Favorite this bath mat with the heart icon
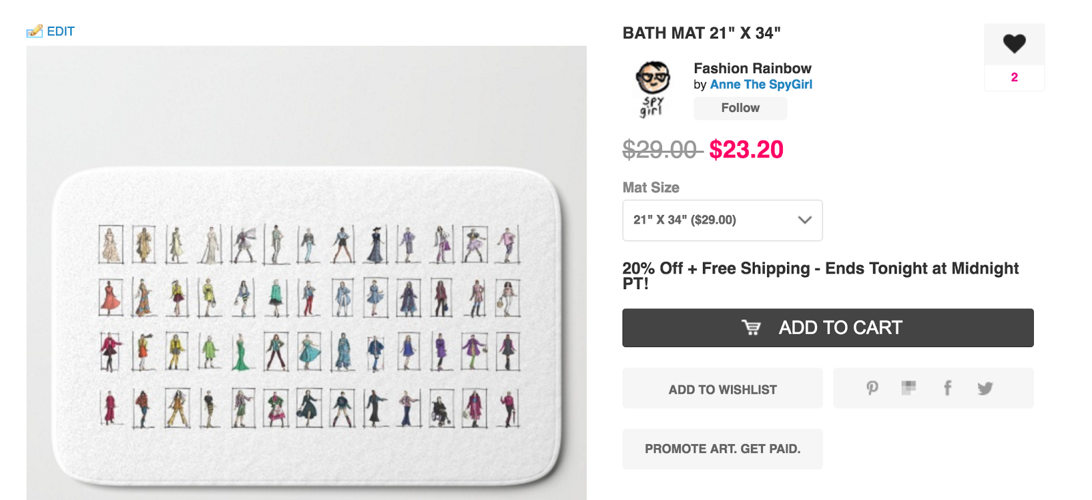 (1014, 44)
